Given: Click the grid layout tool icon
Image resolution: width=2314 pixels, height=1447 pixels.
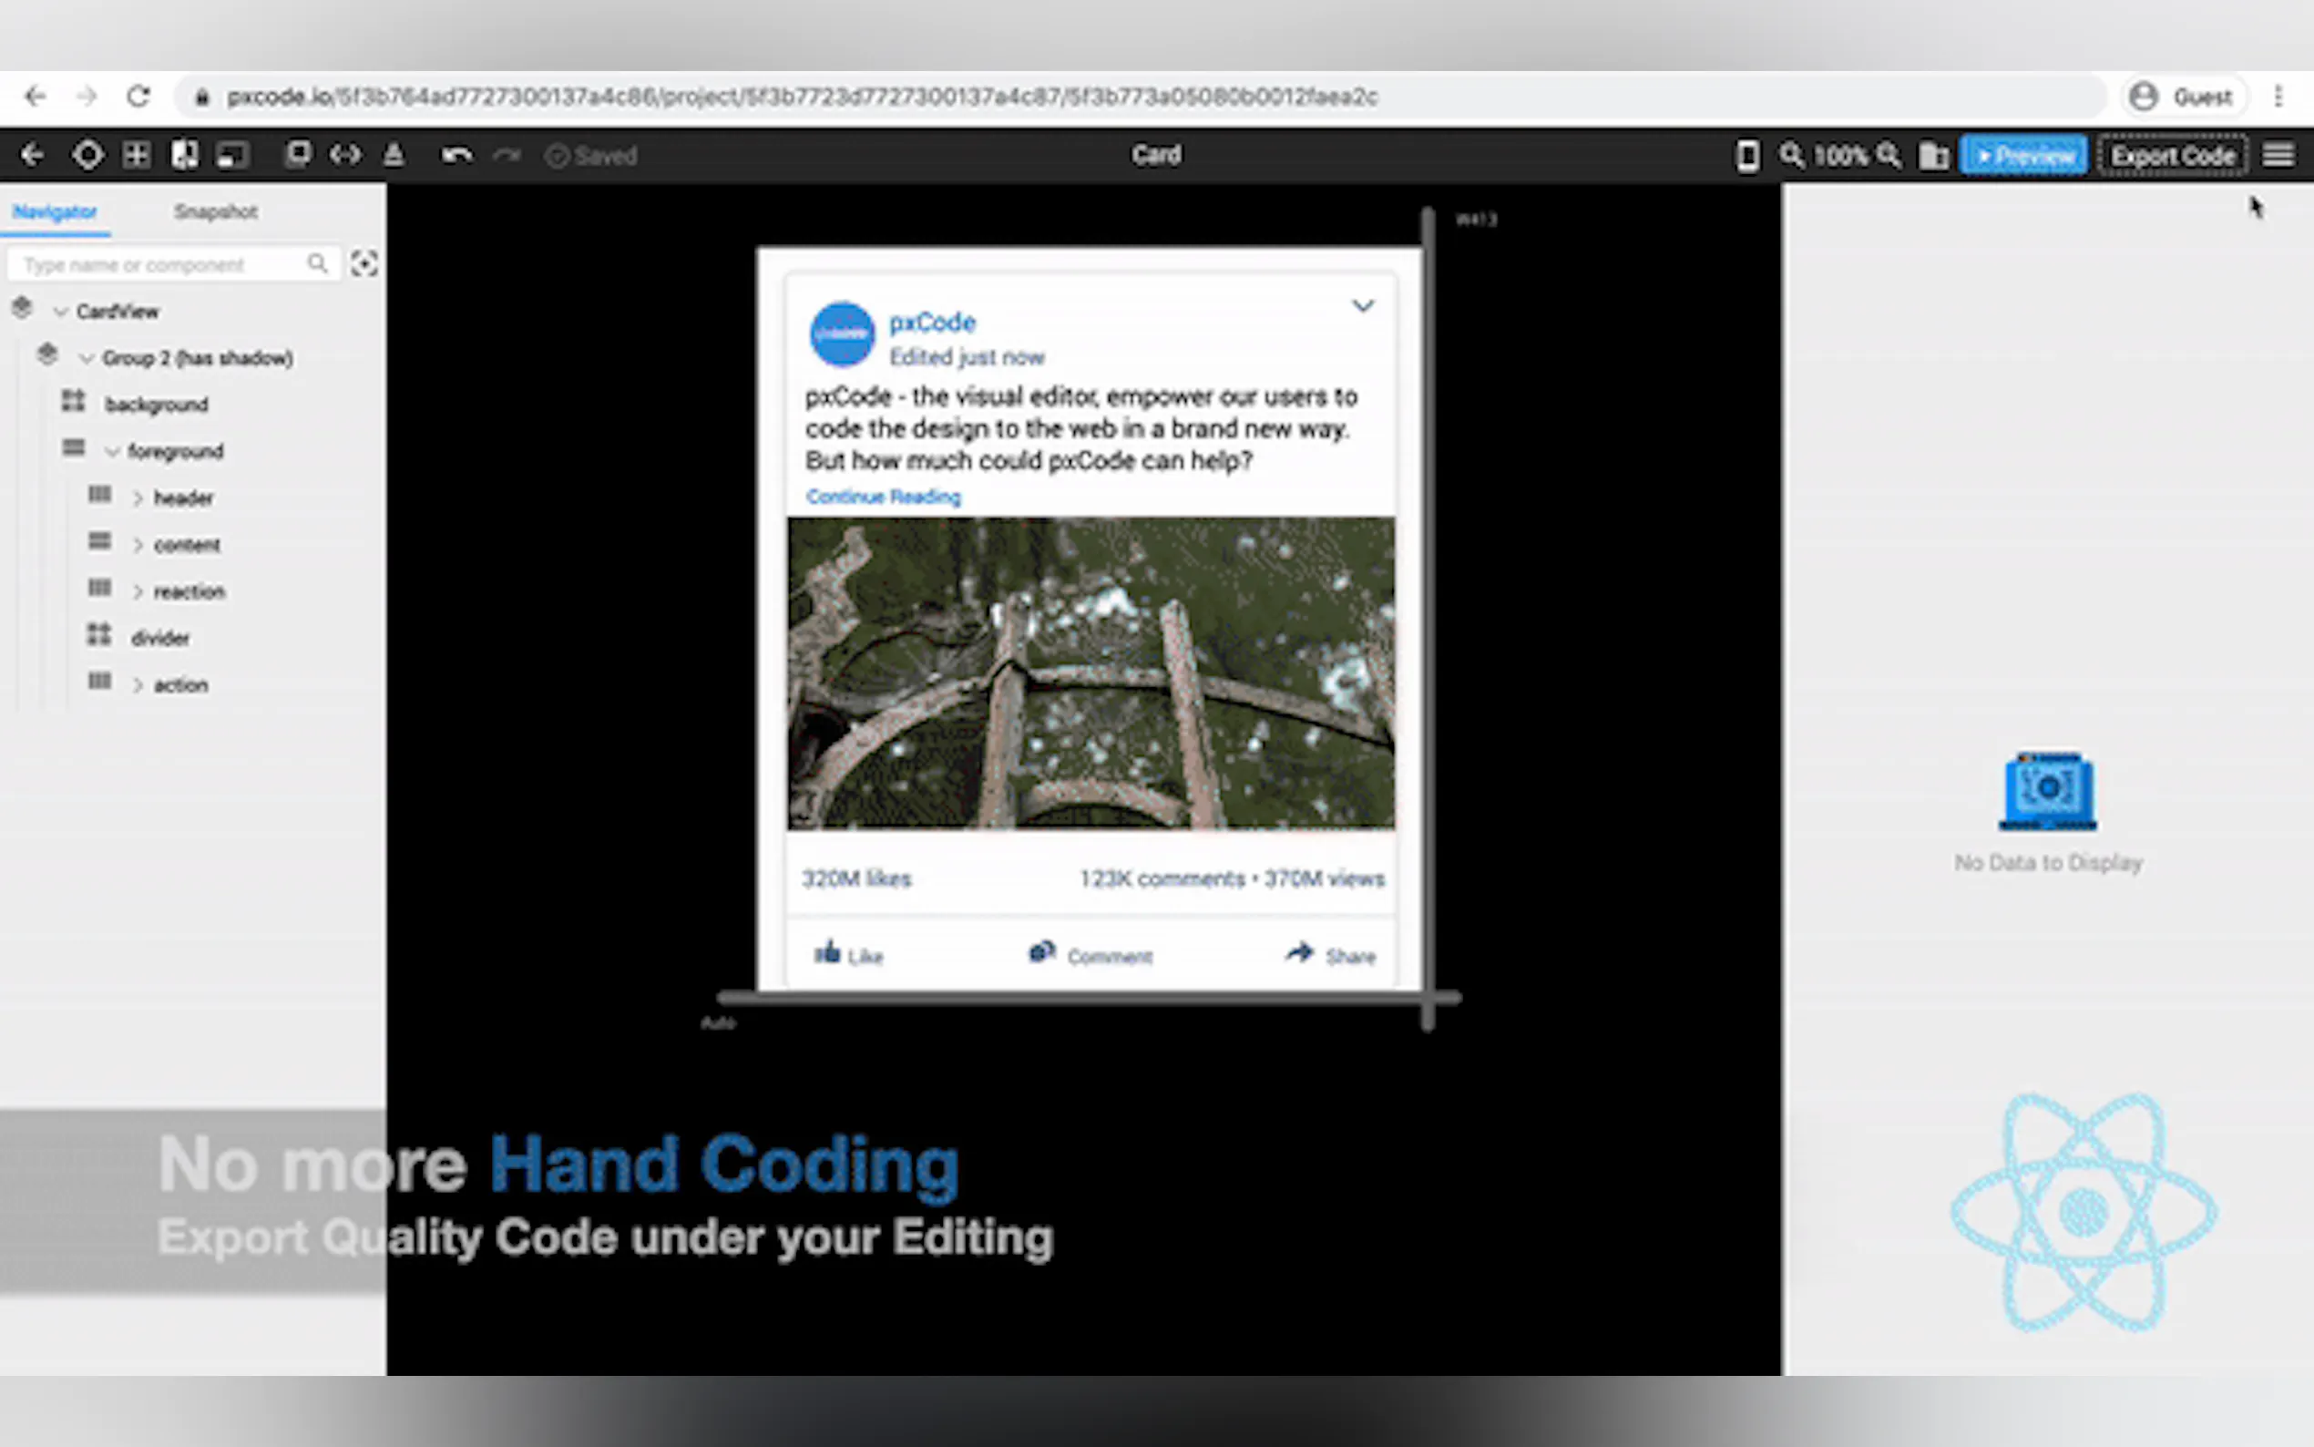Looking at the screenshot, I should click(136, 155).
